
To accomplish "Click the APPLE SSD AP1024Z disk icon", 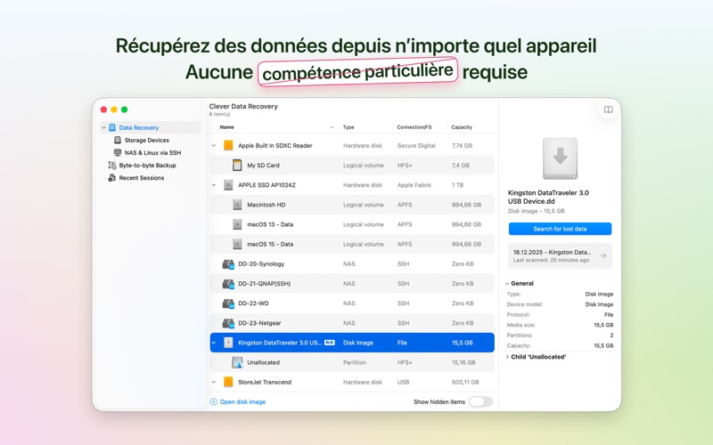I will tap(228, 185).
